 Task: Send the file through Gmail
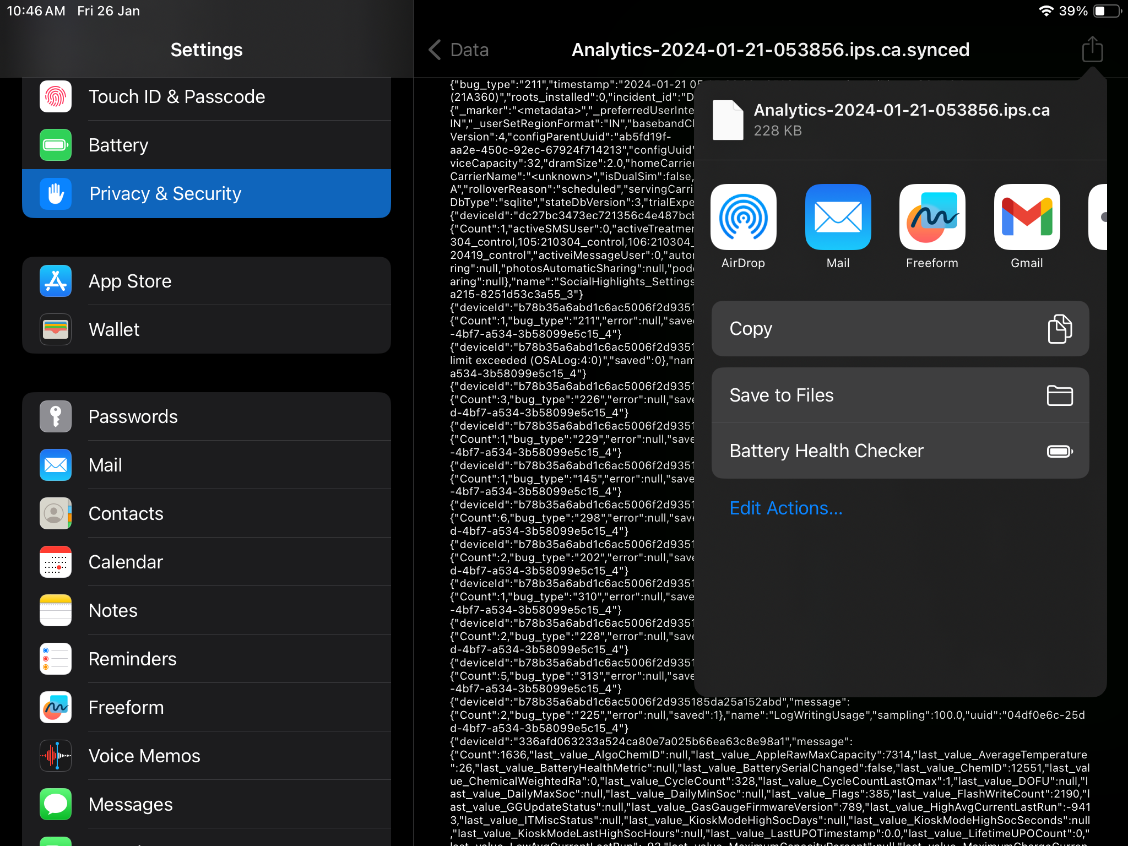click(1026, 216)
